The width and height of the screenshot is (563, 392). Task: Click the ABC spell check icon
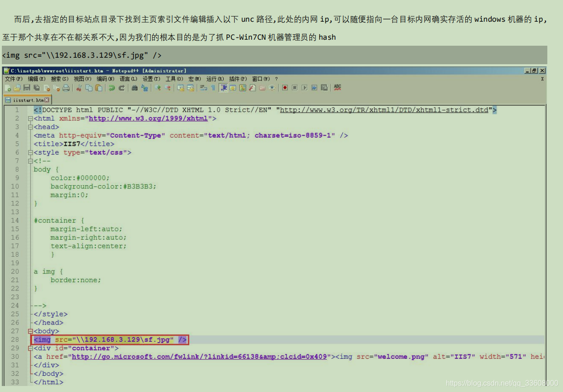(x=338, y=87)
